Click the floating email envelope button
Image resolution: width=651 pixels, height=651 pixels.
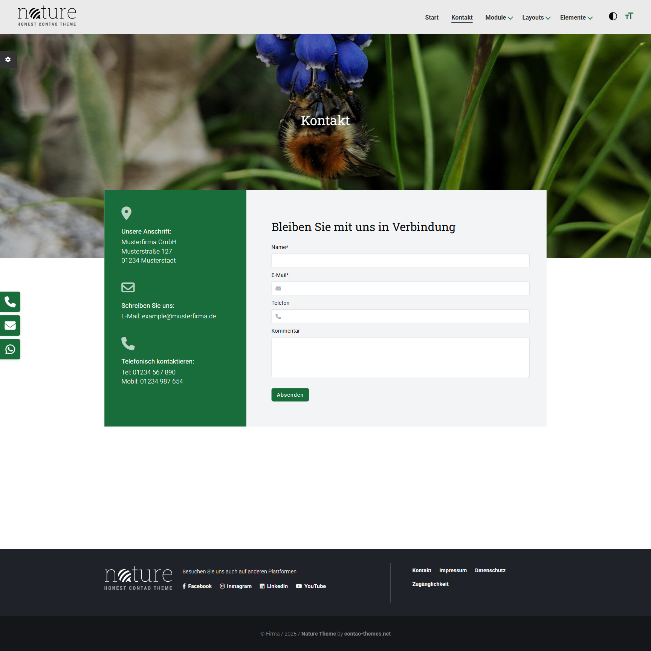(x=10, y=325)
